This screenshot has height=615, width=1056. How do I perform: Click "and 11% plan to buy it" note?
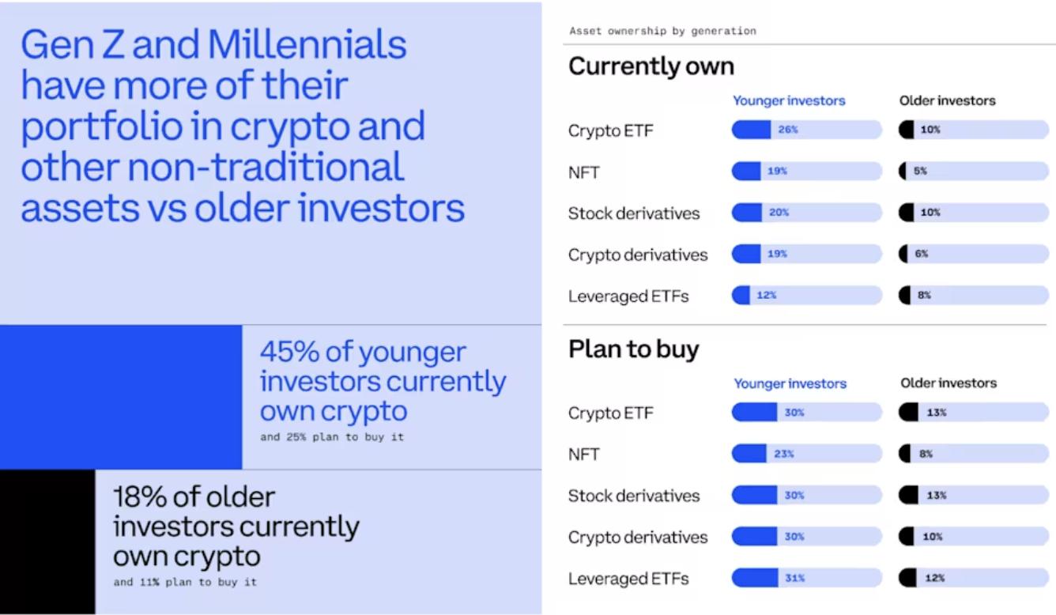[x=185, y=583]
